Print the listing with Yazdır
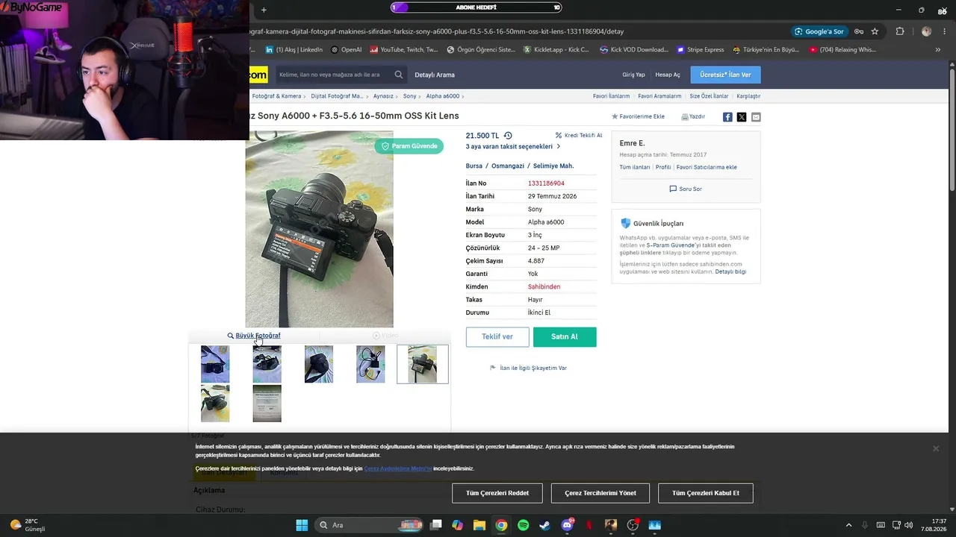956x537 pixels. tap(693, 117)
